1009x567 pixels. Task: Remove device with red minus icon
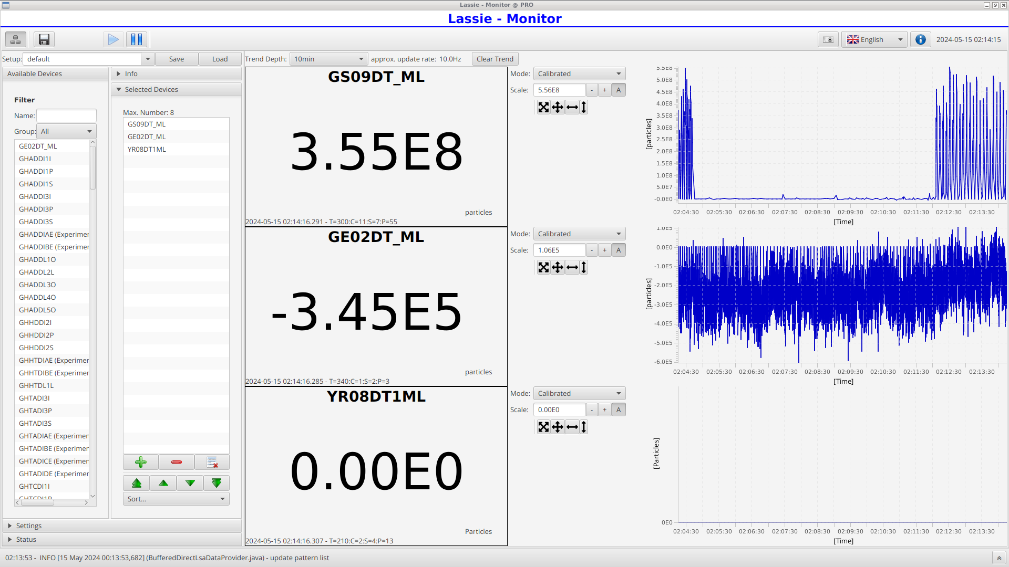tap(177, 462)
